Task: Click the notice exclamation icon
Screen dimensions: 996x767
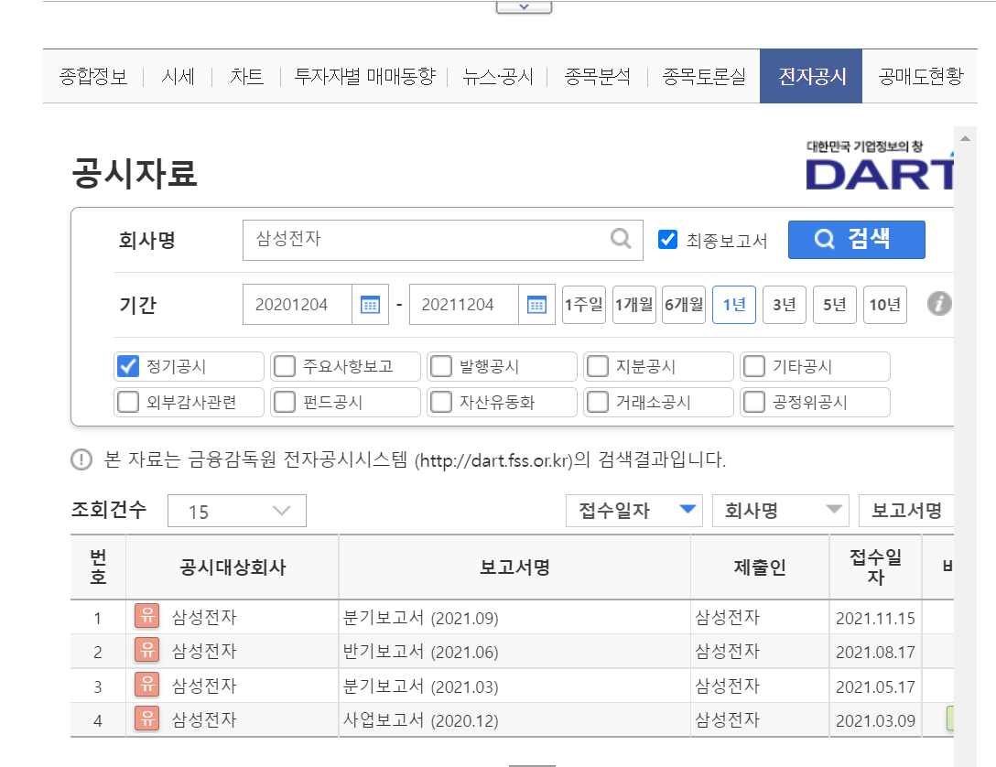Action: (x=81, y=459)
